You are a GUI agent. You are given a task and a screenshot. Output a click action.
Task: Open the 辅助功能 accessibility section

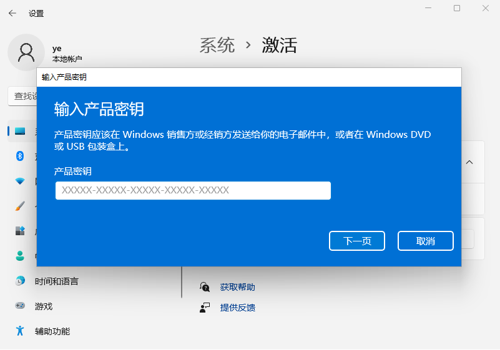click(52, 331)
